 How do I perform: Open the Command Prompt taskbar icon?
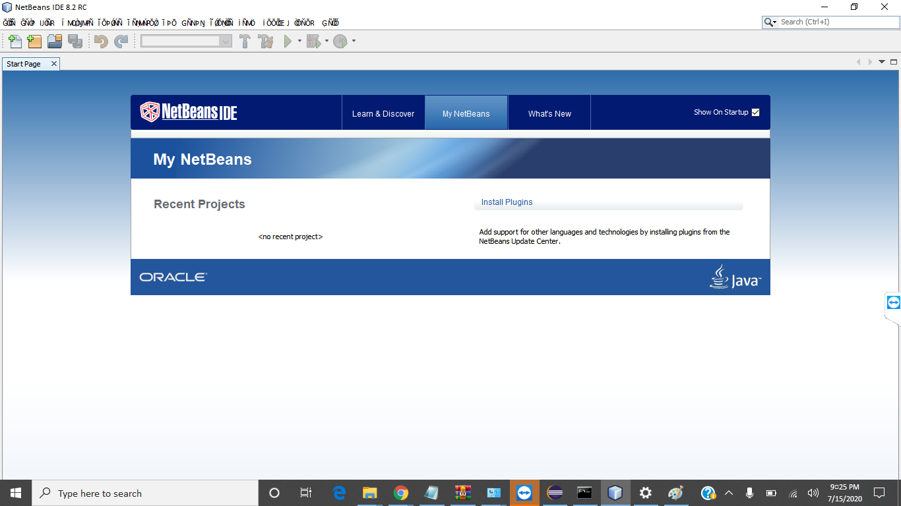tap(584, 493)
